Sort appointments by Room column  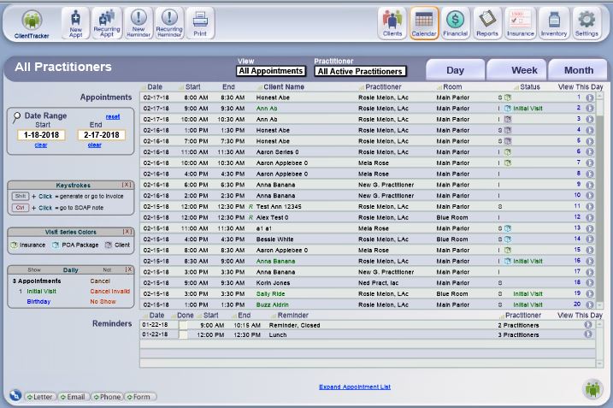click(x=452, y=87)
